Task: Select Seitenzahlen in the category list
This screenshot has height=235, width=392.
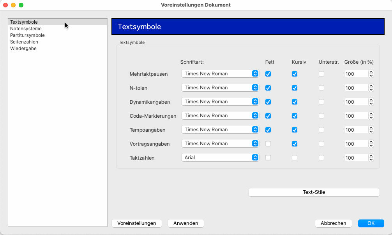Action: [x=24, y=42]
